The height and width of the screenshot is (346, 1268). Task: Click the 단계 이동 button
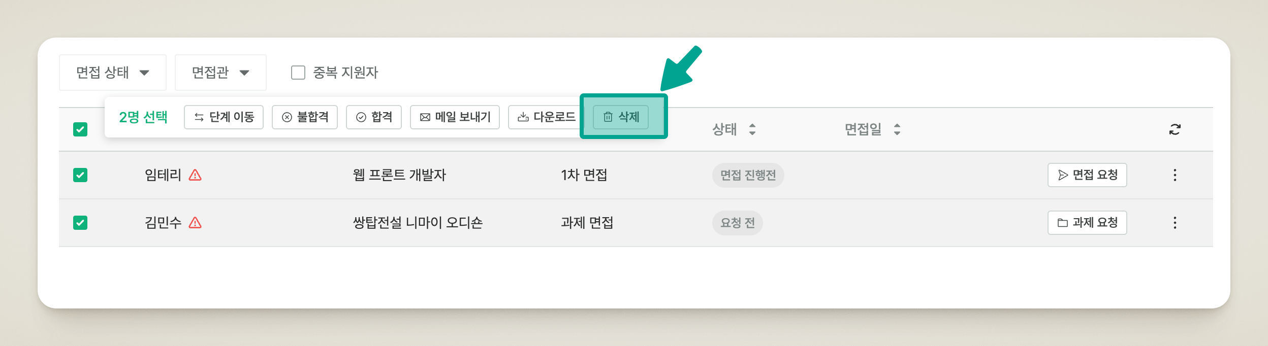coord(224,117)
